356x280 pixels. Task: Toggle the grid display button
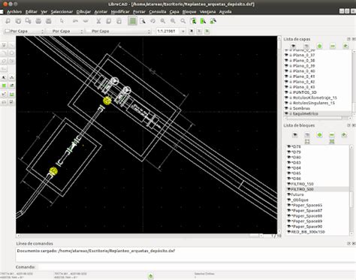coord(133,21)
